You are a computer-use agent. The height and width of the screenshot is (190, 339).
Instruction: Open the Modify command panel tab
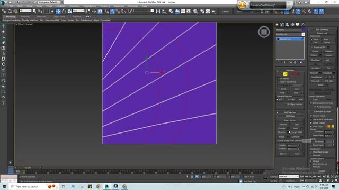coord(282,25)
